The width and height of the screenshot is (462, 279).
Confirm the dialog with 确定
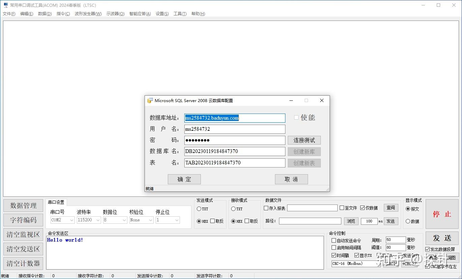coord(184,179)
